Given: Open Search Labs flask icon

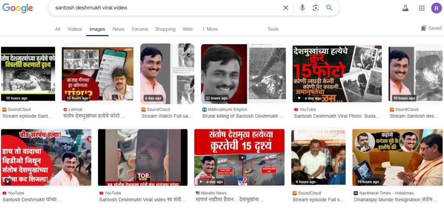Looking at the screenshot, I should [405, 8].
